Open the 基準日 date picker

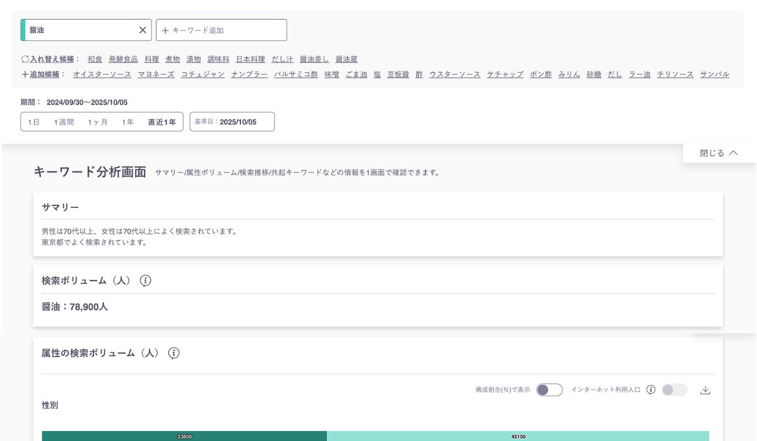pos(232,122)
